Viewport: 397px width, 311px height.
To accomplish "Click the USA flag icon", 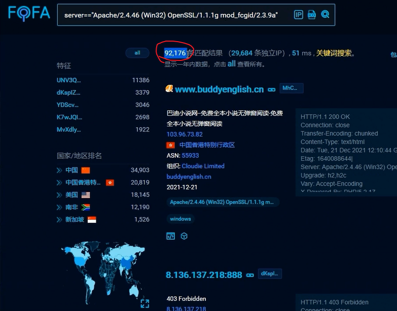I will (x=86, y=195).
